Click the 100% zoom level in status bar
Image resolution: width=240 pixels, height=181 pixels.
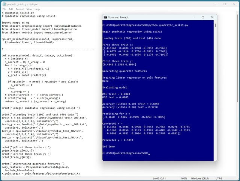coord(184,178)
